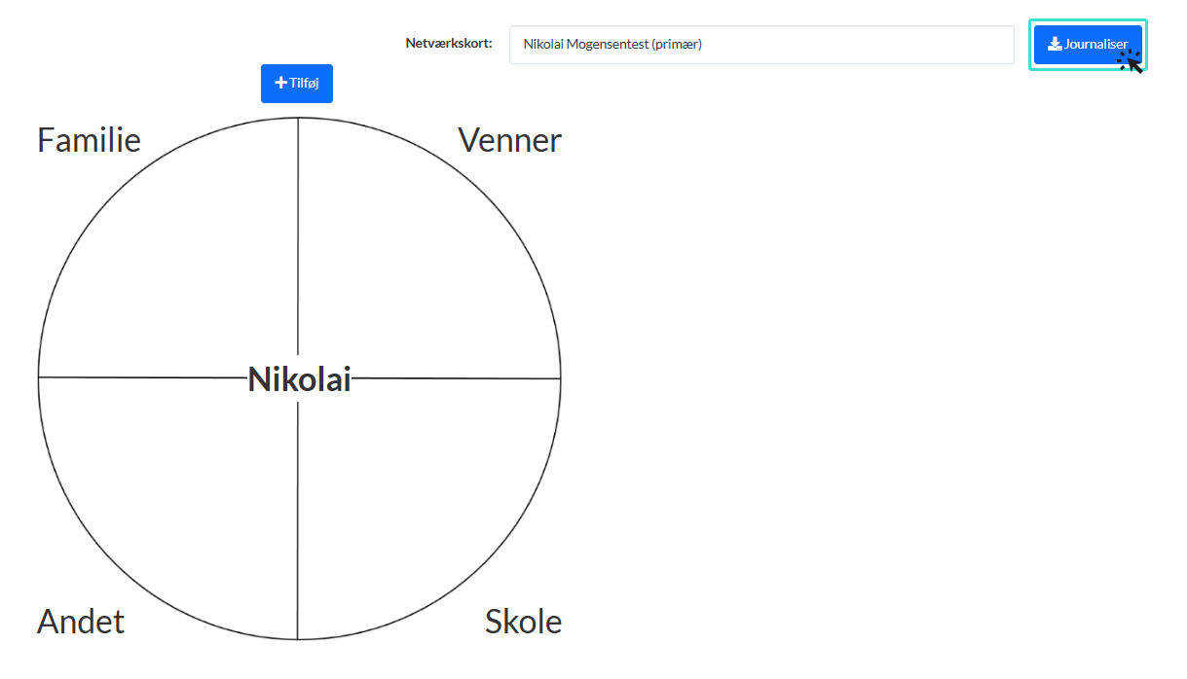Click the Netværkskort label text
Image resolution: width=1187 pixels, height=679 pixels.
tap(449, 44)
